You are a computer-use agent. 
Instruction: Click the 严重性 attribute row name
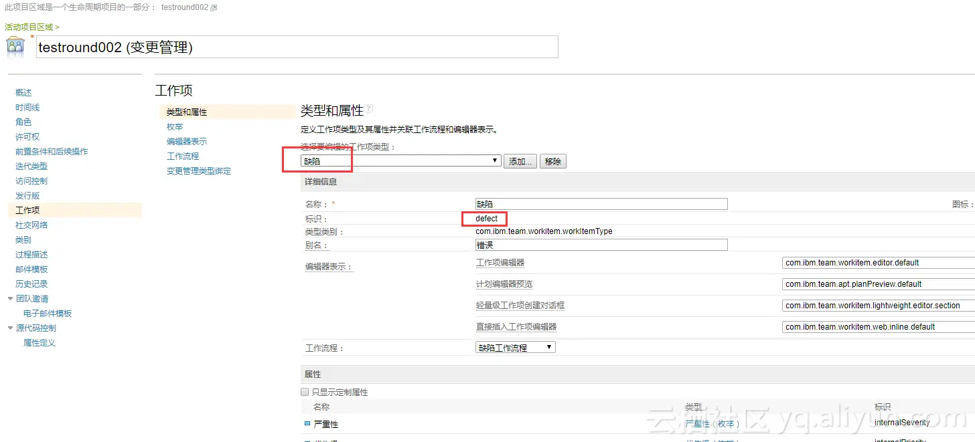click(326, 424)
